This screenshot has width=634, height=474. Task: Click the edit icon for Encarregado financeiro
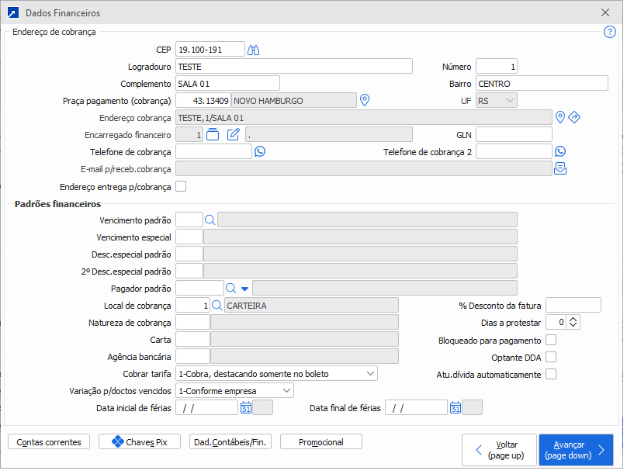(x=234, y=135)
